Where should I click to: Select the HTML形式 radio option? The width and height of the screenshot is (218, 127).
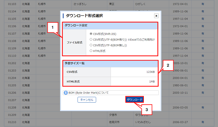coord(91,51)
